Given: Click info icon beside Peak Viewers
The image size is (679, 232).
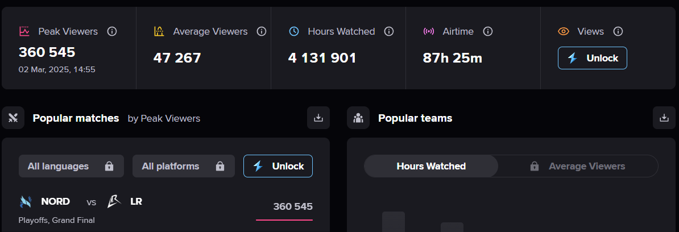Looking at the screenshot, I should tap(112, 31).
